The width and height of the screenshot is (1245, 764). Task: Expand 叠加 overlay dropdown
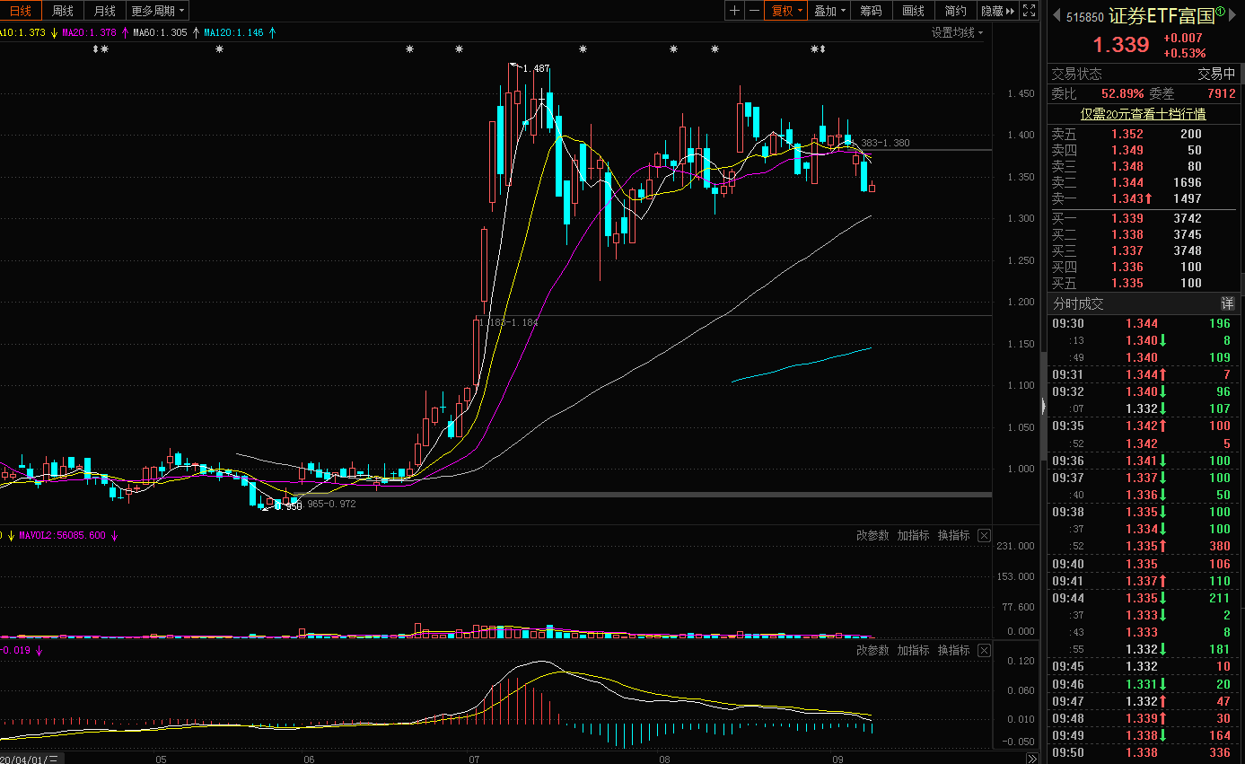[x=829, y=11]
